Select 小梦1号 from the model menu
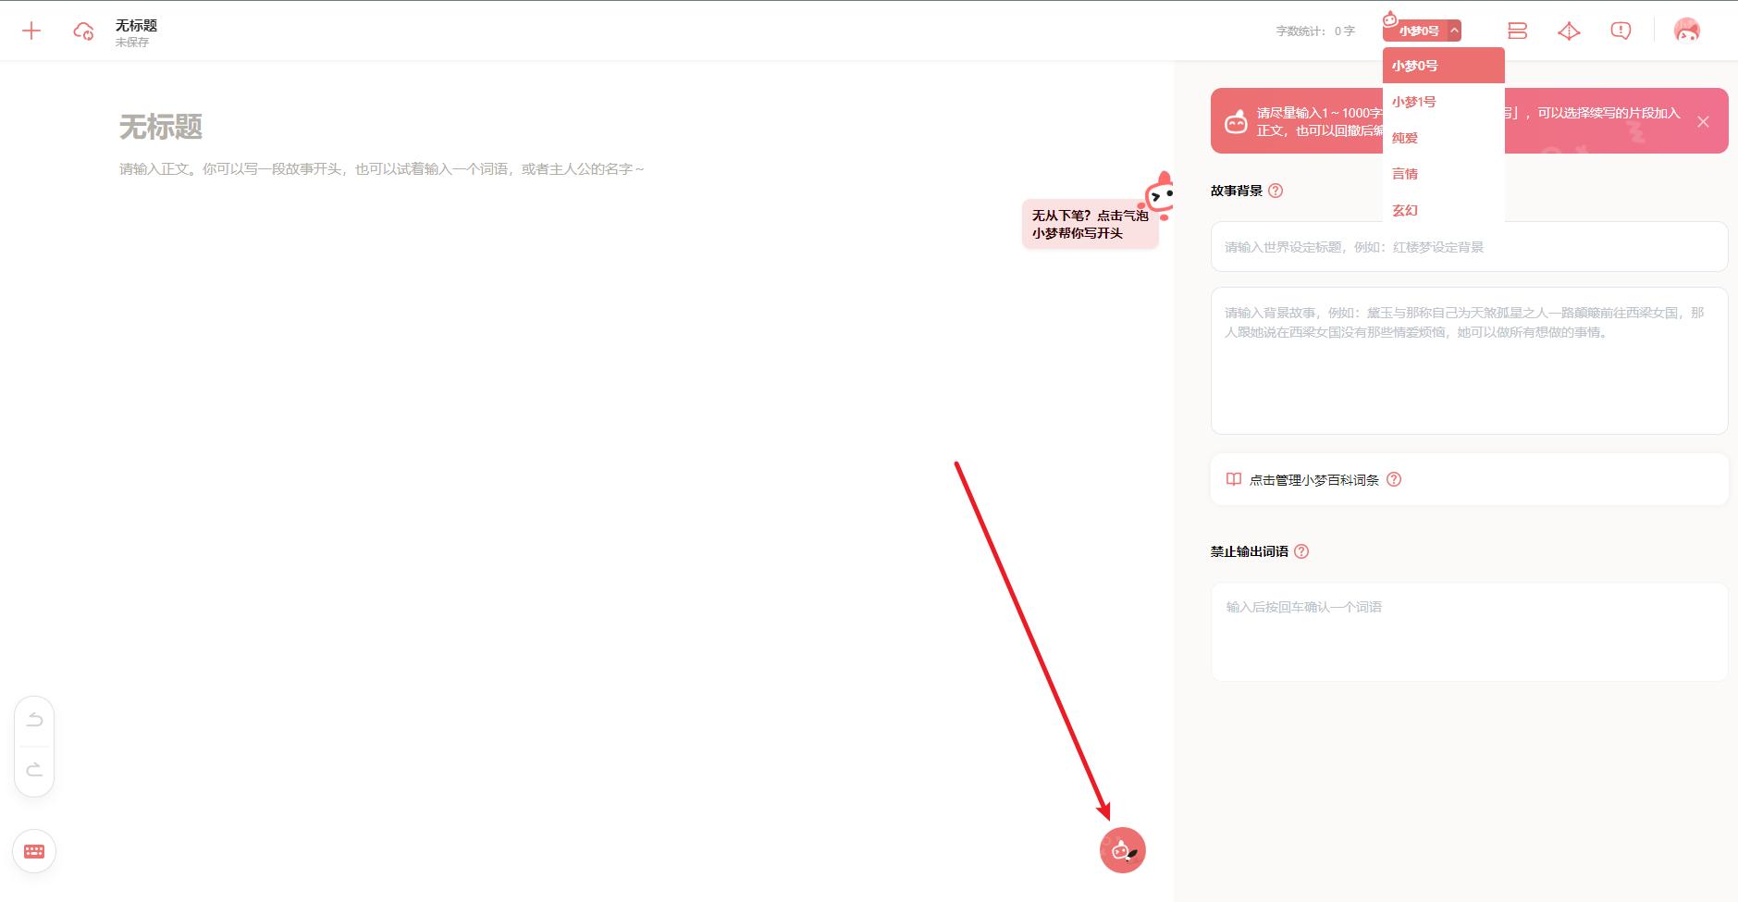This screenshot has height=902, width=1738. 1413,101
